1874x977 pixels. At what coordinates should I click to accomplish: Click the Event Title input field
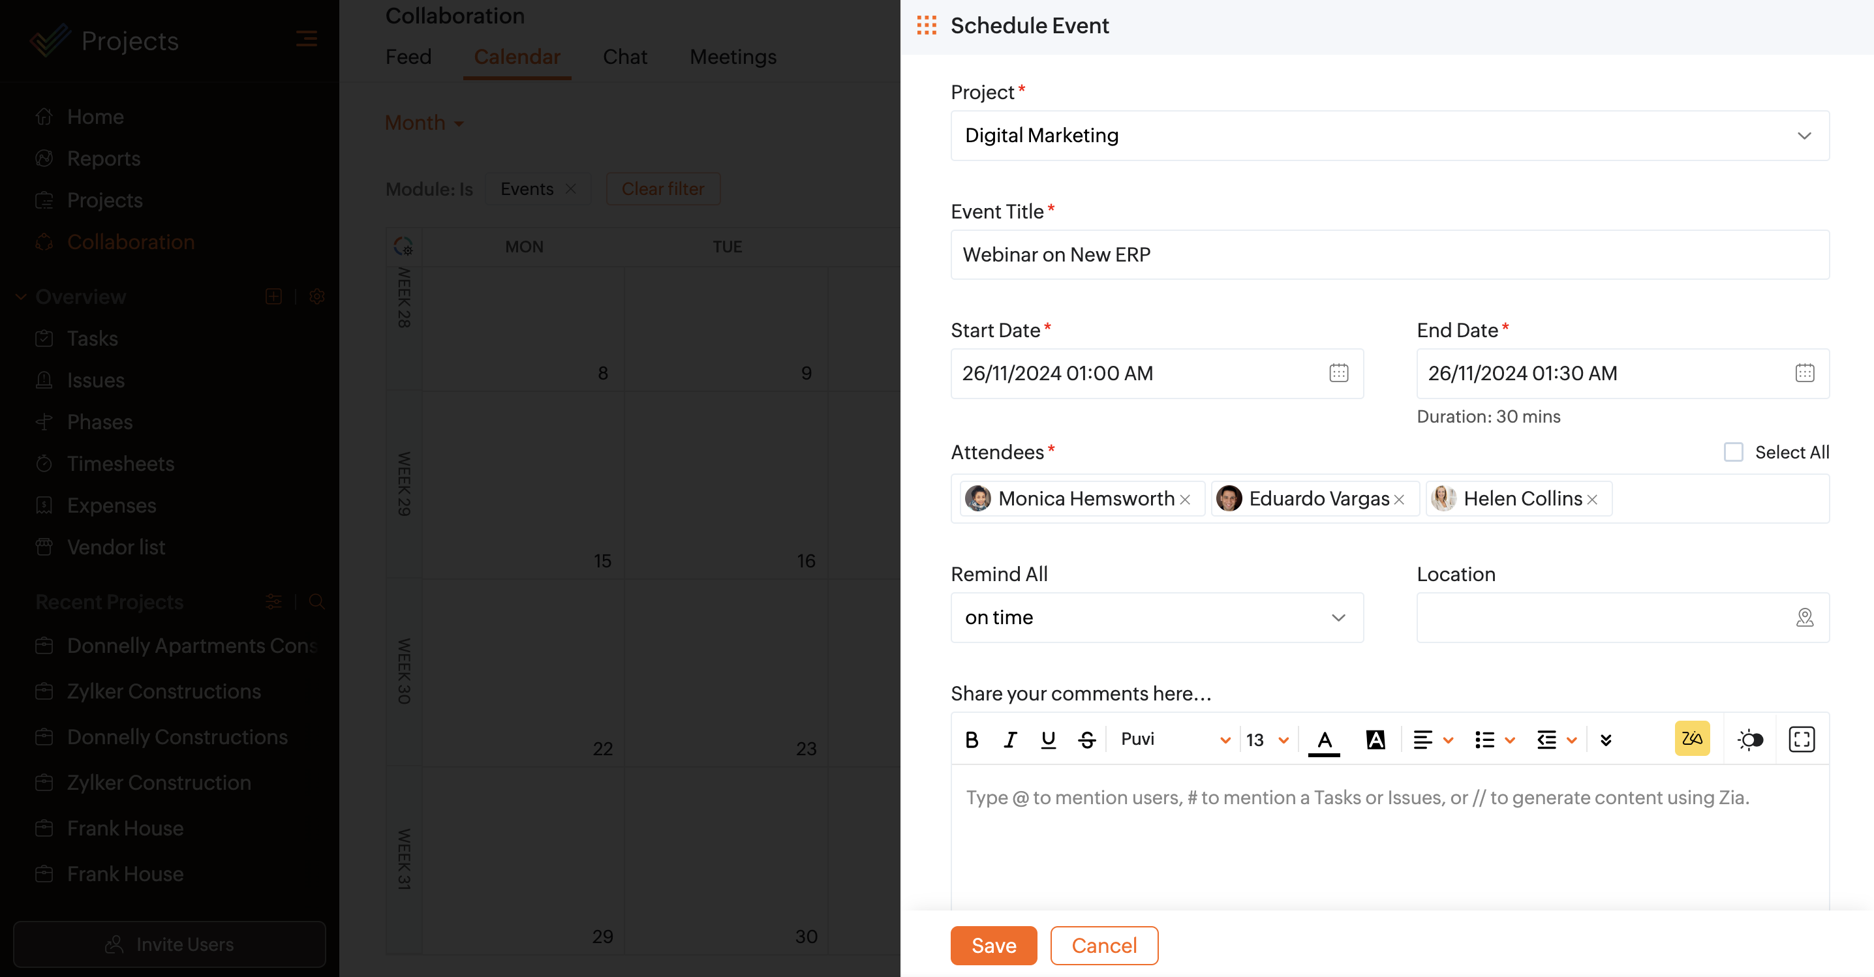(1389, 254)
